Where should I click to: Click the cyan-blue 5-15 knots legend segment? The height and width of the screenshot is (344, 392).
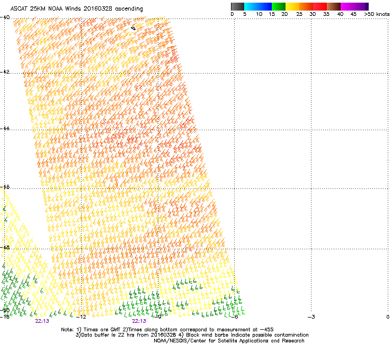tap(258, 6)
